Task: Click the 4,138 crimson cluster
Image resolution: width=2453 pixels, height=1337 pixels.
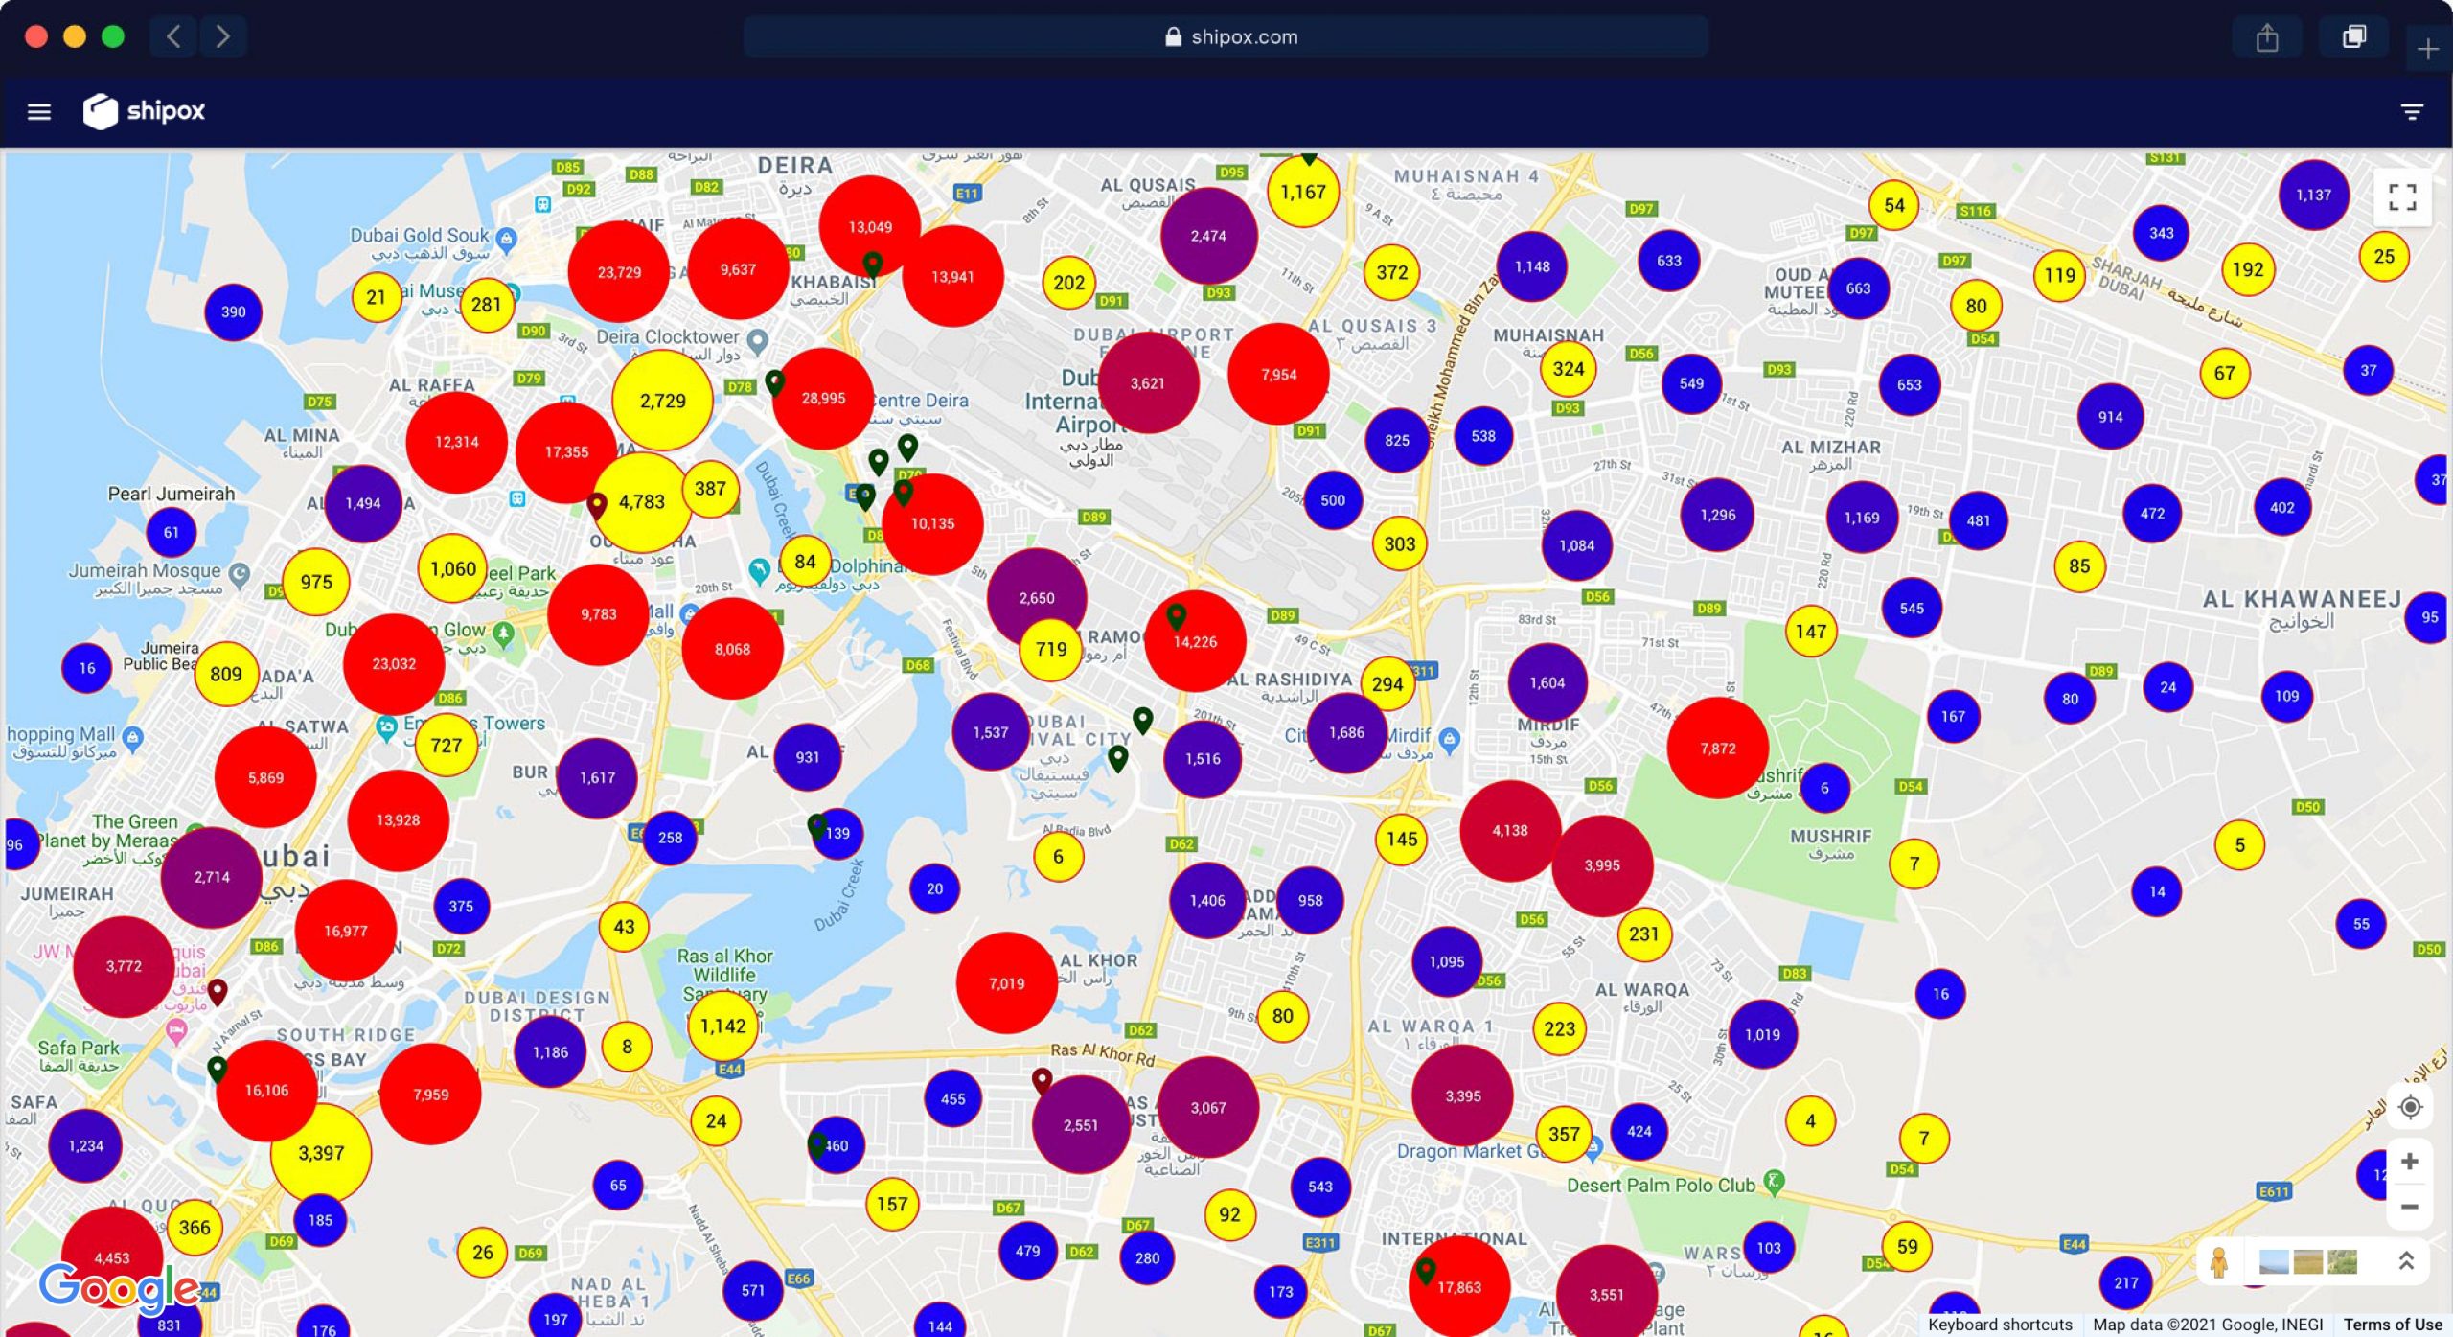Action: click(1510, 831)
